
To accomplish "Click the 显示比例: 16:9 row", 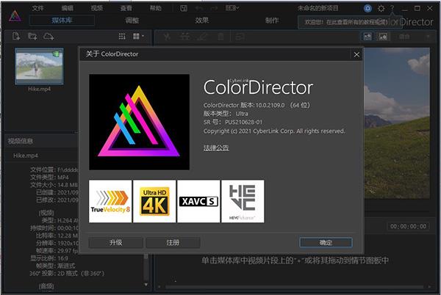I will (49, 258).
